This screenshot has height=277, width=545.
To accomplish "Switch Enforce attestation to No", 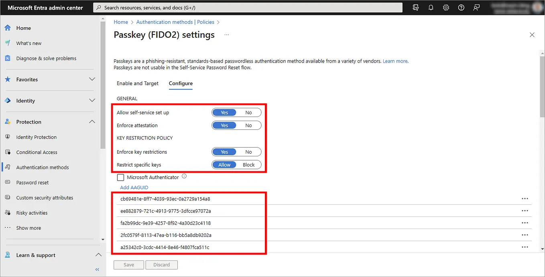I will 249,125.
